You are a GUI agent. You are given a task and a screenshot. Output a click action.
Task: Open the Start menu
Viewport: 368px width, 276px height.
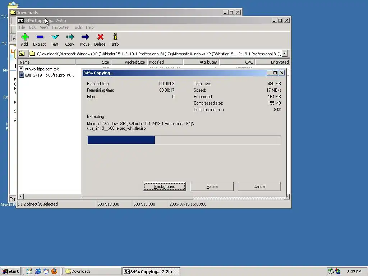[10, 271]
